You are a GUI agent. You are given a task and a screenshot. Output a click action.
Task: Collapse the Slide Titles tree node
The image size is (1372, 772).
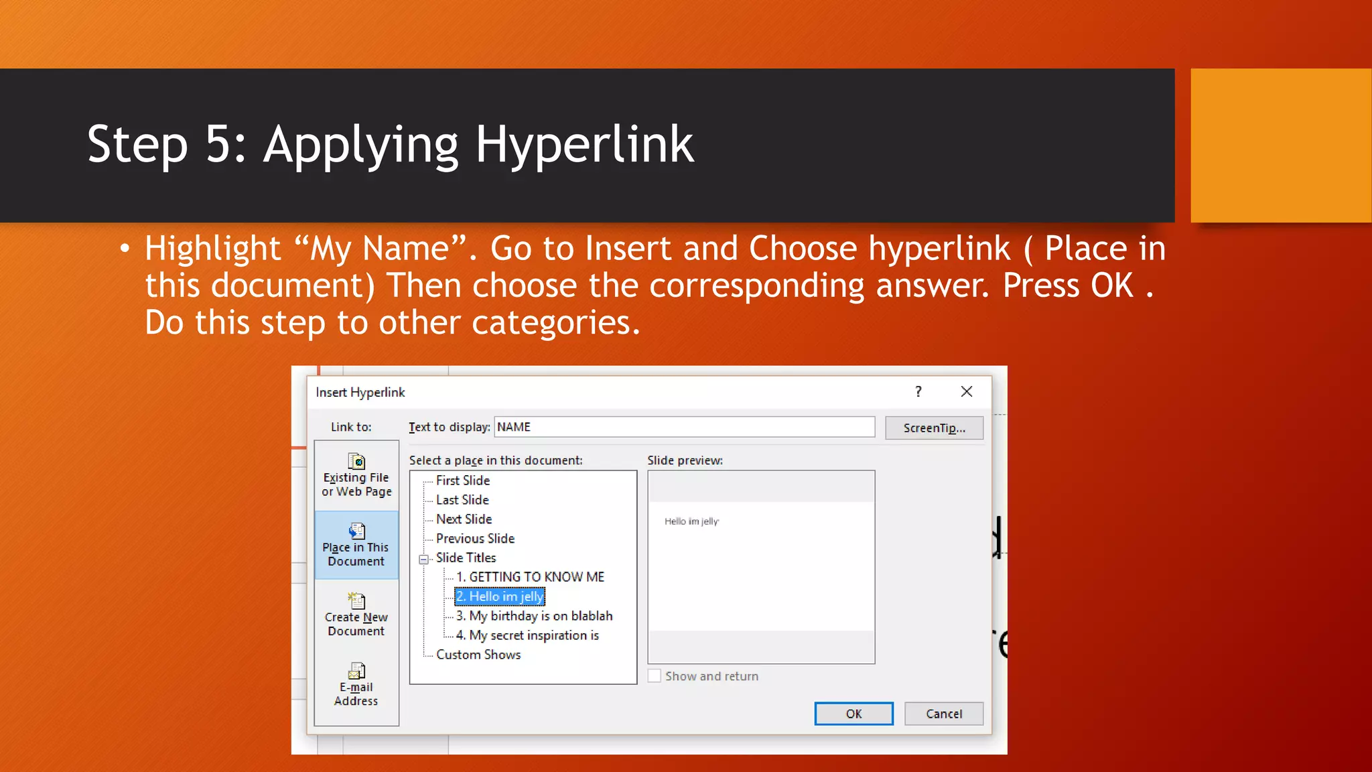tap(423, 559)
